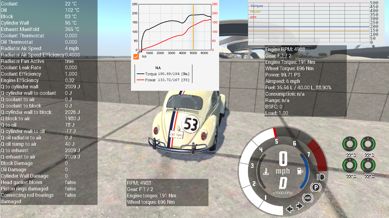Click the orange RPM marker line on torque curve graph

[193, 27]
